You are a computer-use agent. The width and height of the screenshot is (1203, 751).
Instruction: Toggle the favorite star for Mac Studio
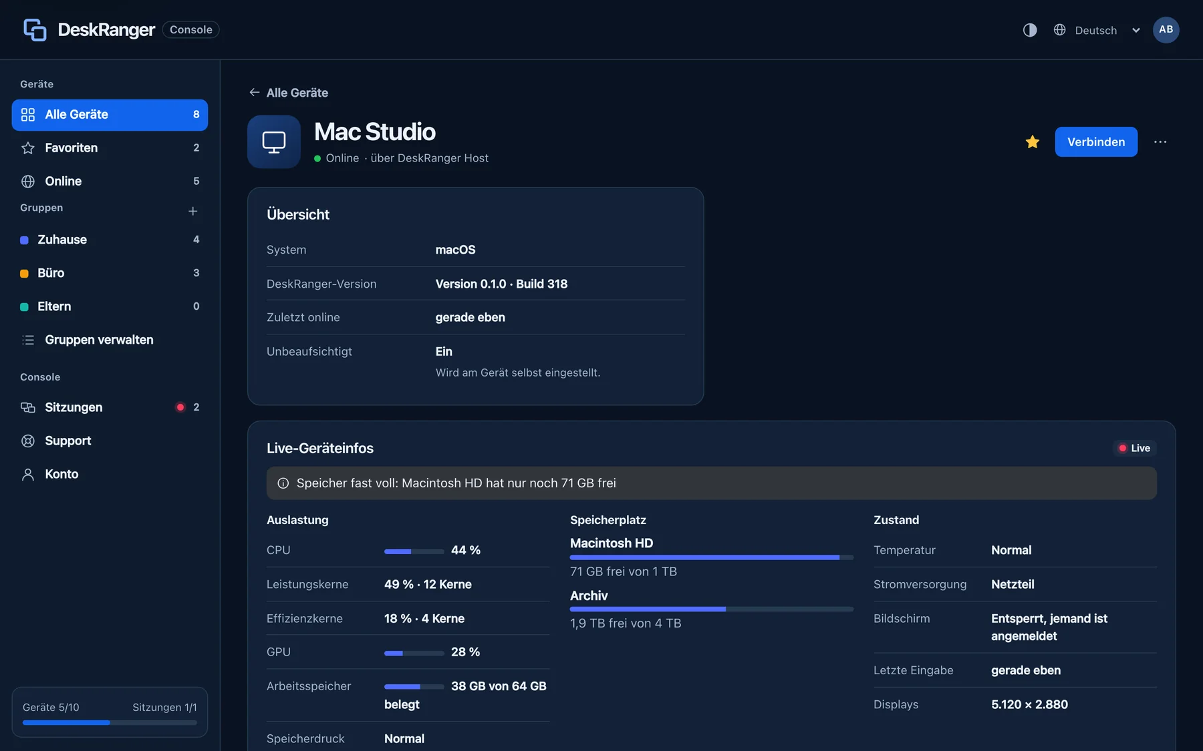tap(1032, 142)
